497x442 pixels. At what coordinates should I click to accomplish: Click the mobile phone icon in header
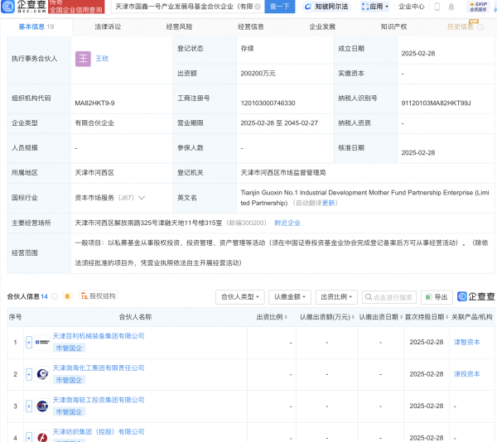pos(437,7)
